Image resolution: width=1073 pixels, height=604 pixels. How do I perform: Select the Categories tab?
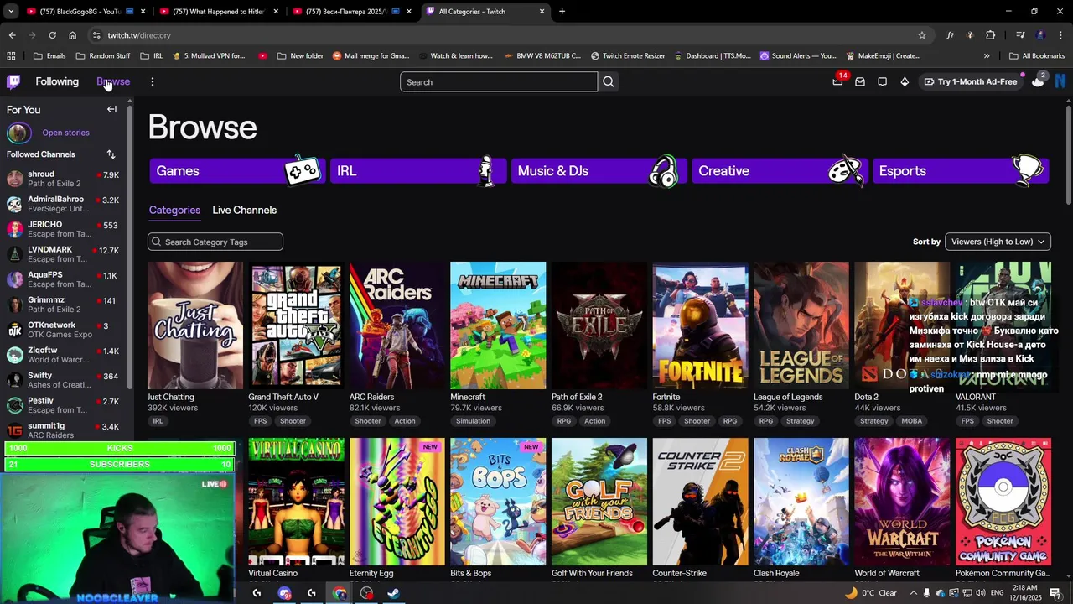tap(174, 210)
